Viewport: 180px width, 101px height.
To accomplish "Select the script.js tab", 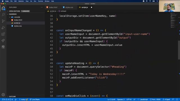I will point(84,7).
